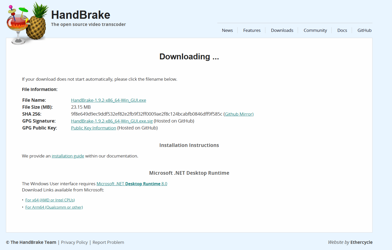Click The open source video transcoder tagline
This screenshot has width=392, height=250.
88,24
